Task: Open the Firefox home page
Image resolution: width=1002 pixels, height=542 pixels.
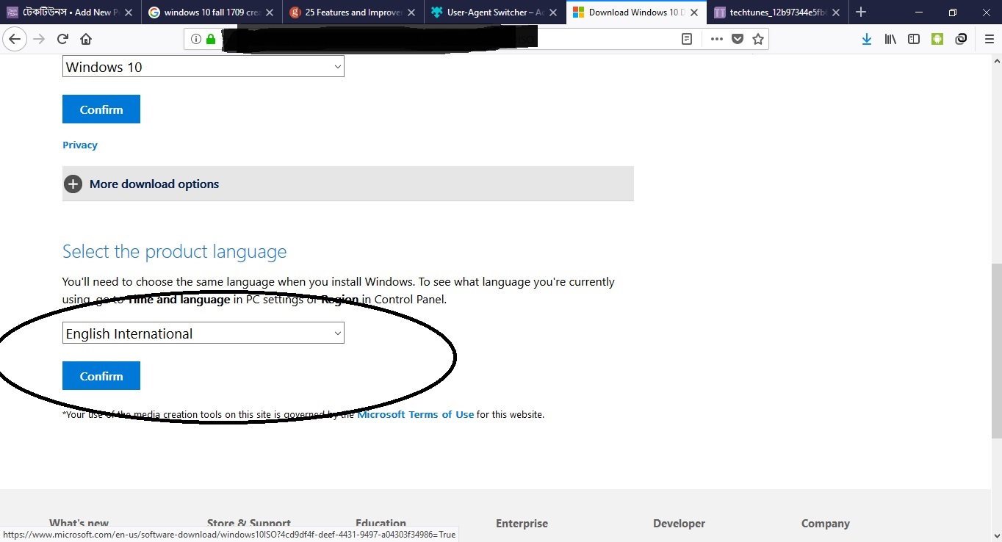Action: pyautogui.click(x=86, y=39)
